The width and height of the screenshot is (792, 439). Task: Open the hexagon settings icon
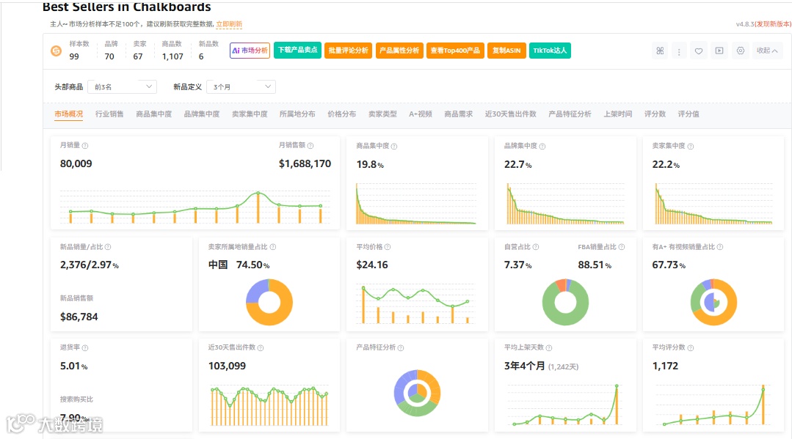pyautogui.click(x=741, y=51)
